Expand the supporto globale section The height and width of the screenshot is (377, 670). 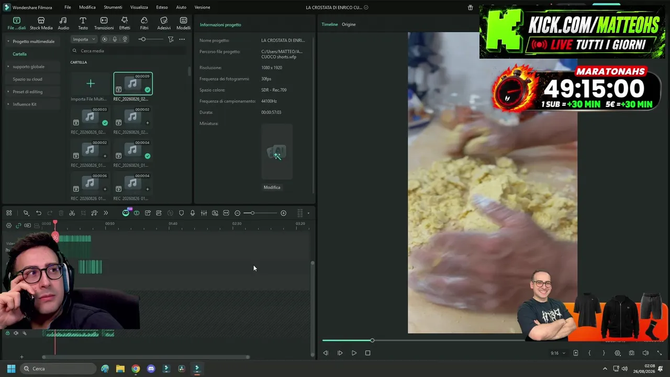click(8, 66)
